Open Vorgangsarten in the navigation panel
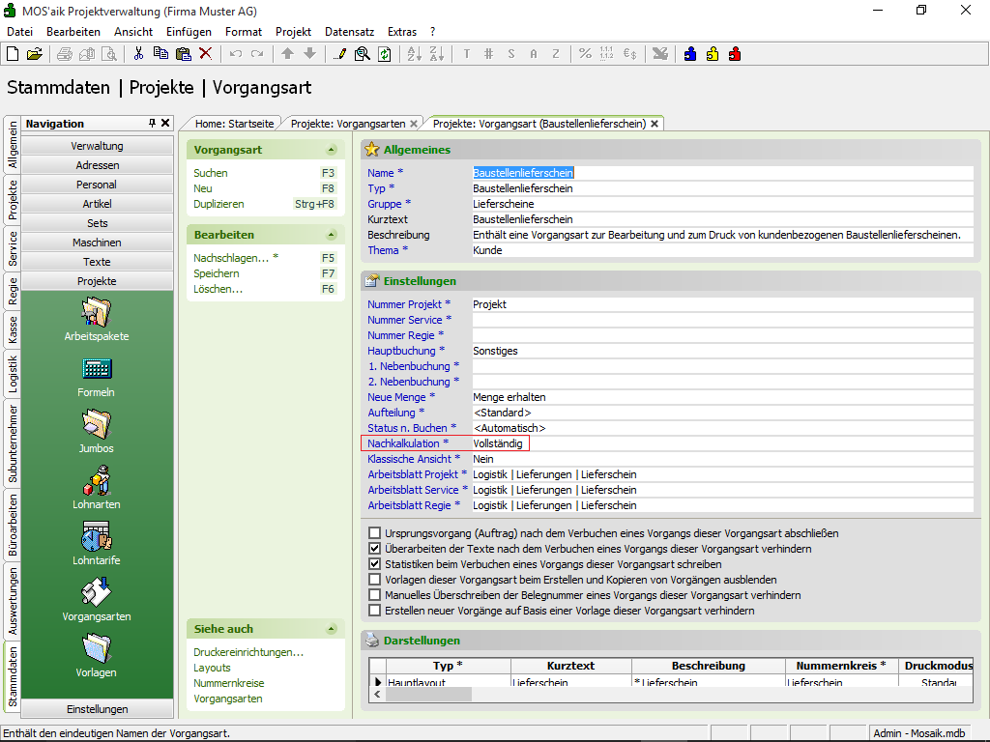 97,599
